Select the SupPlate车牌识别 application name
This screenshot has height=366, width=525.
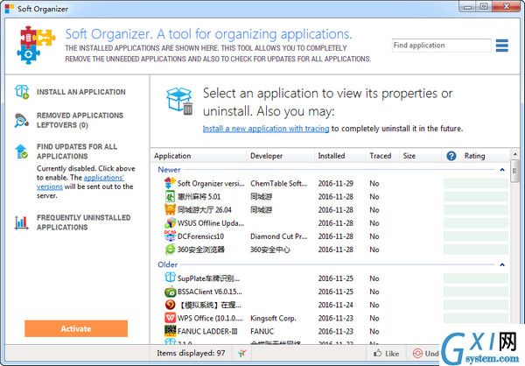pos(208,278)
